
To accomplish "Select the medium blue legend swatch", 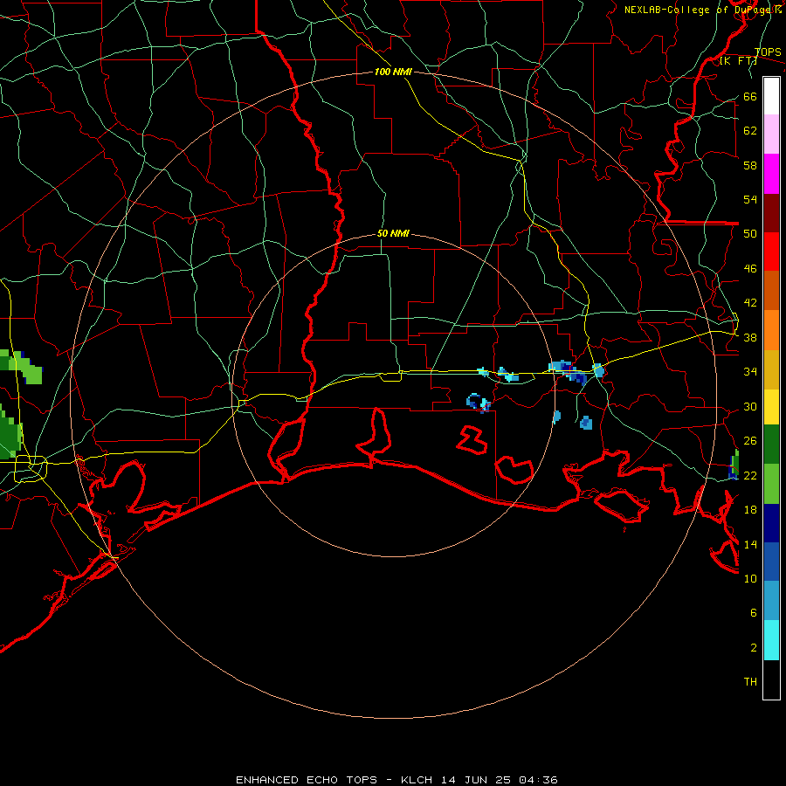I will [771, 562].
